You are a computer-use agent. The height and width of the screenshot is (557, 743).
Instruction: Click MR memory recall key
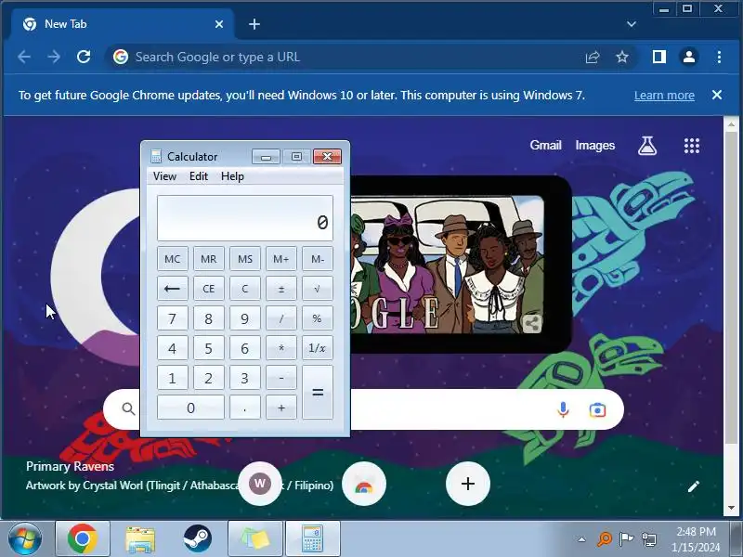click(208, 259)
